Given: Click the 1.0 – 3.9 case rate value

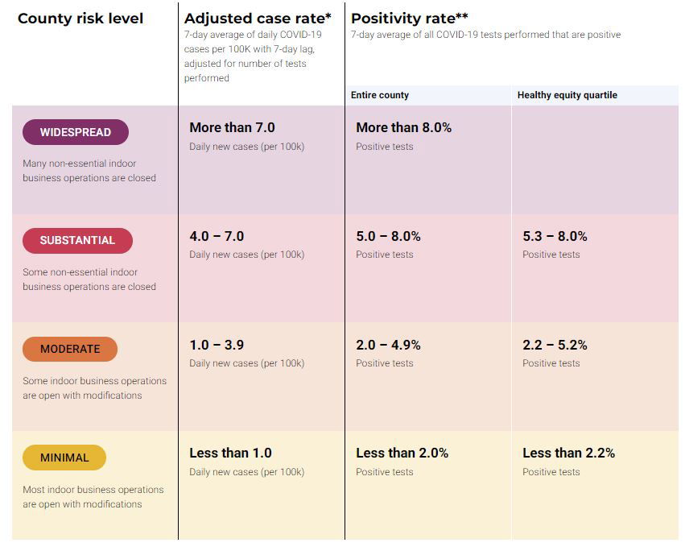Looking at the screenshot, I should pyautogui.click(x=217, y=345).
